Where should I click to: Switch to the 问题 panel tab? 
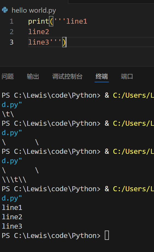[x=8, y=76]
